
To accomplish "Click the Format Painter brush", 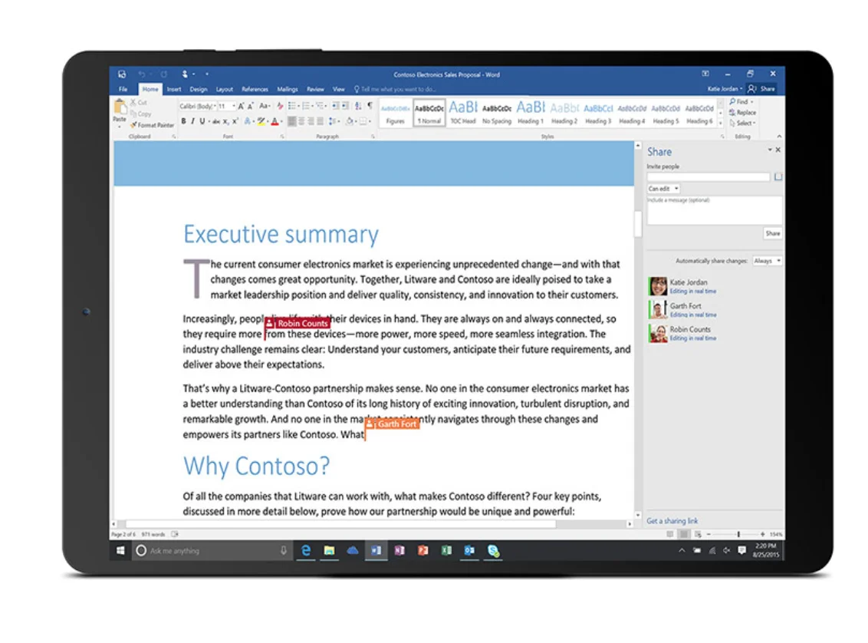I will (x=153, y=125).
